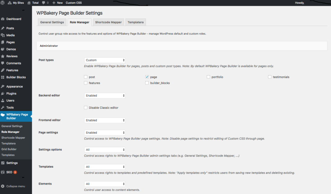This screenshot has width=331, height=194.
Task: Select the Tools wrench icon
Action: [x=4, y=107]
